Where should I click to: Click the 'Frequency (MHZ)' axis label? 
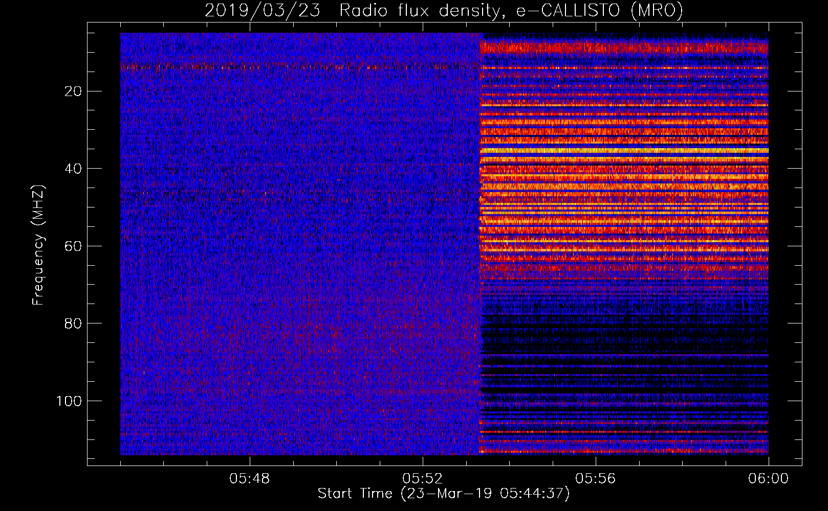coord(38,245)
